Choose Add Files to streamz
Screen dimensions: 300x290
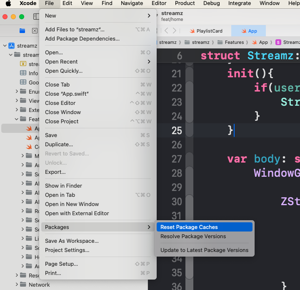pyautogui.click(x=98, y=30)
